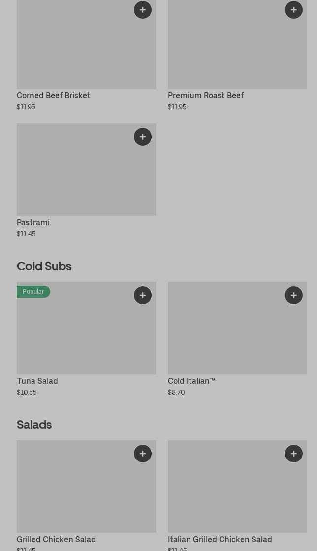Image resolution: width=317 pixels, height=551 pixels.
Task: Click the plus icon on Pastrami
Action: point(143,137)
